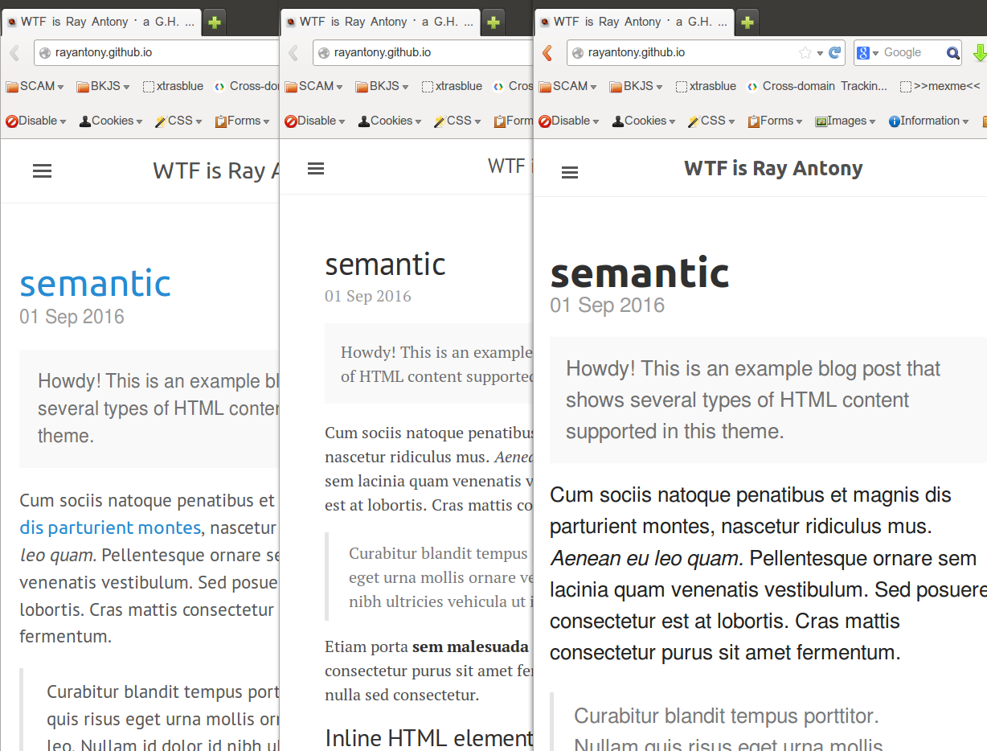The height and width of the screenshot is (751, 987).
Task: Open the SCAM bookmarks folder in the middle window
Action: (x=314, y=86)
